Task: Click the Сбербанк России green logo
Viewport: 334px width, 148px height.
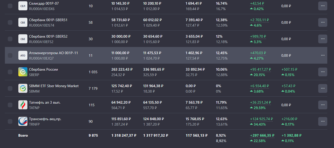Action: click(x=23, y=72)
